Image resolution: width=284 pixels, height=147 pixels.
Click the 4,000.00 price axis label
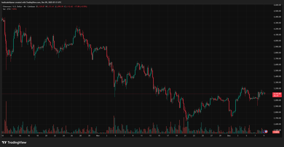[x=277, y=41]
